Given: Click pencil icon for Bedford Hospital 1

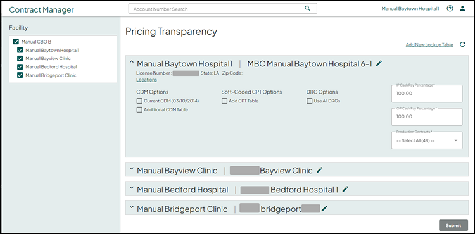Looking at the screenshot, I should 345,190.
